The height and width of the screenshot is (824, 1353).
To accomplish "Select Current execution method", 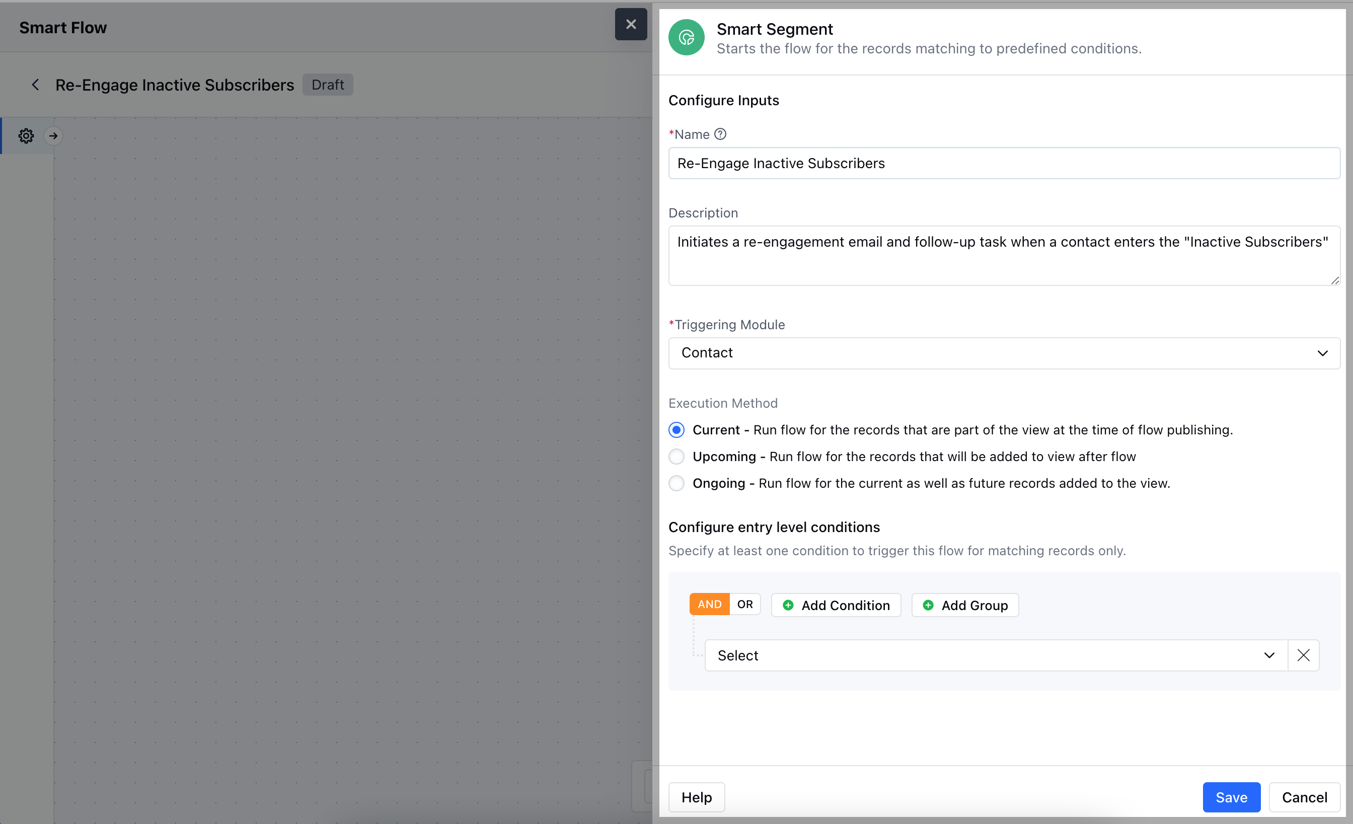I will click(x=676, y=430).
